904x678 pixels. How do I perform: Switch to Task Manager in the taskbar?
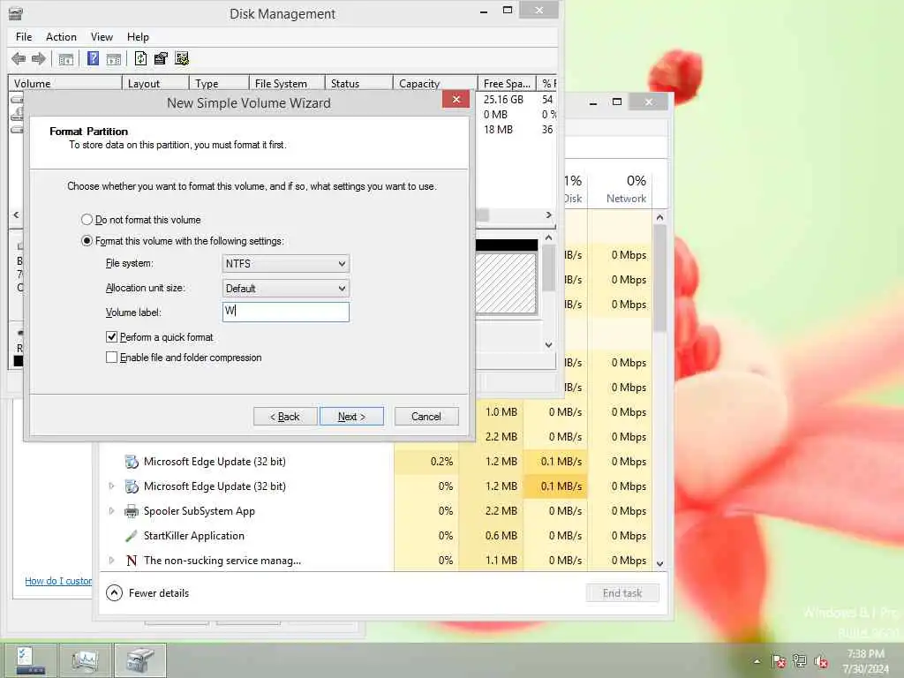click(x=86, y=660)
